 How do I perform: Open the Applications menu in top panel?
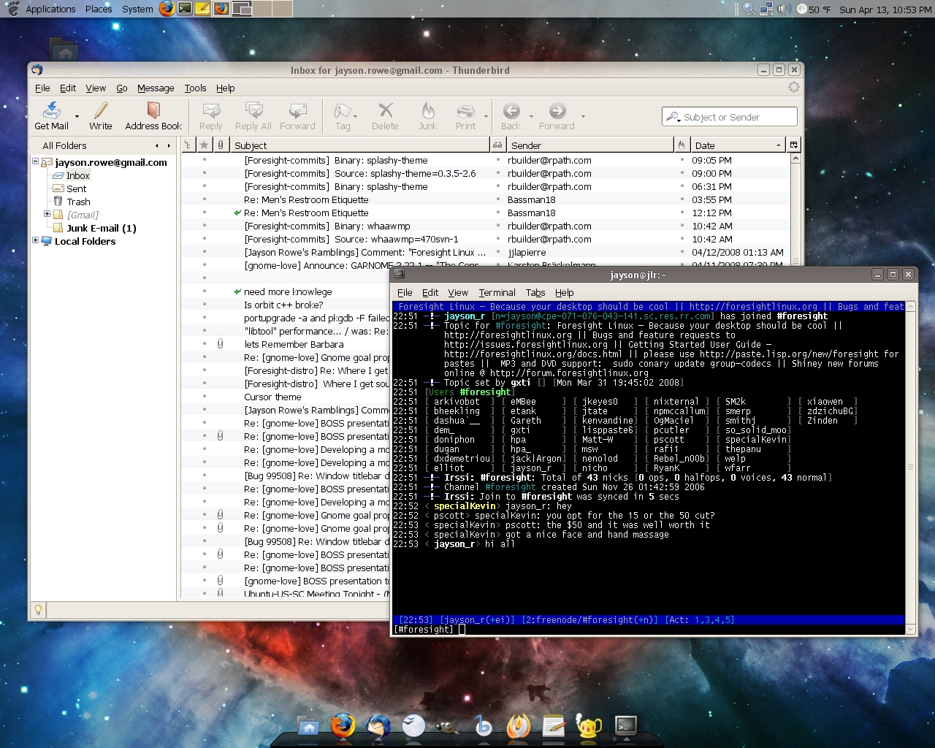point(50,9)
